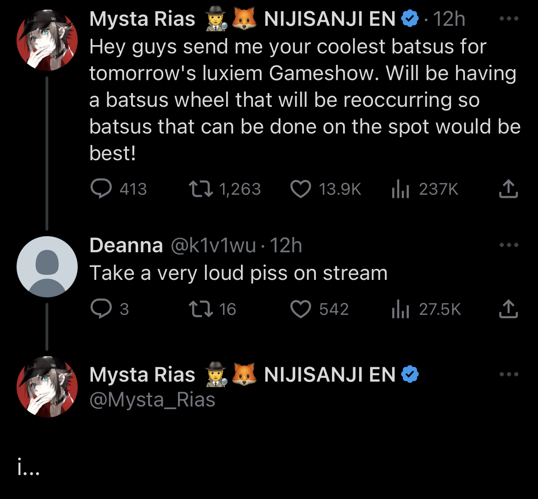Open more options on Deanna's reply
The image size is (538, 499).
509,246
